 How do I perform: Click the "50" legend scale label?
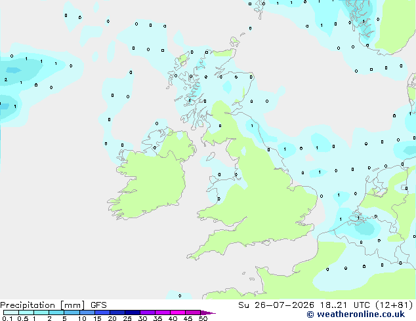point(203,318)
